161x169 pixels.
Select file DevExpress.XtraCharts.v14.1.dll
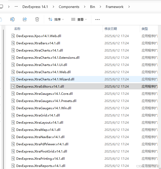[x=84, y=50]
